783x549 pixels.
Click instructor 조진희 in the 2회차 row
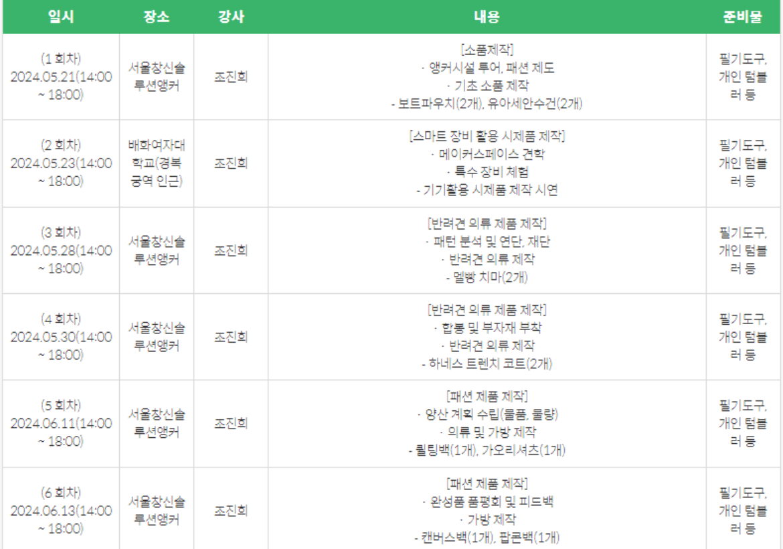click(x=231, y=163)
